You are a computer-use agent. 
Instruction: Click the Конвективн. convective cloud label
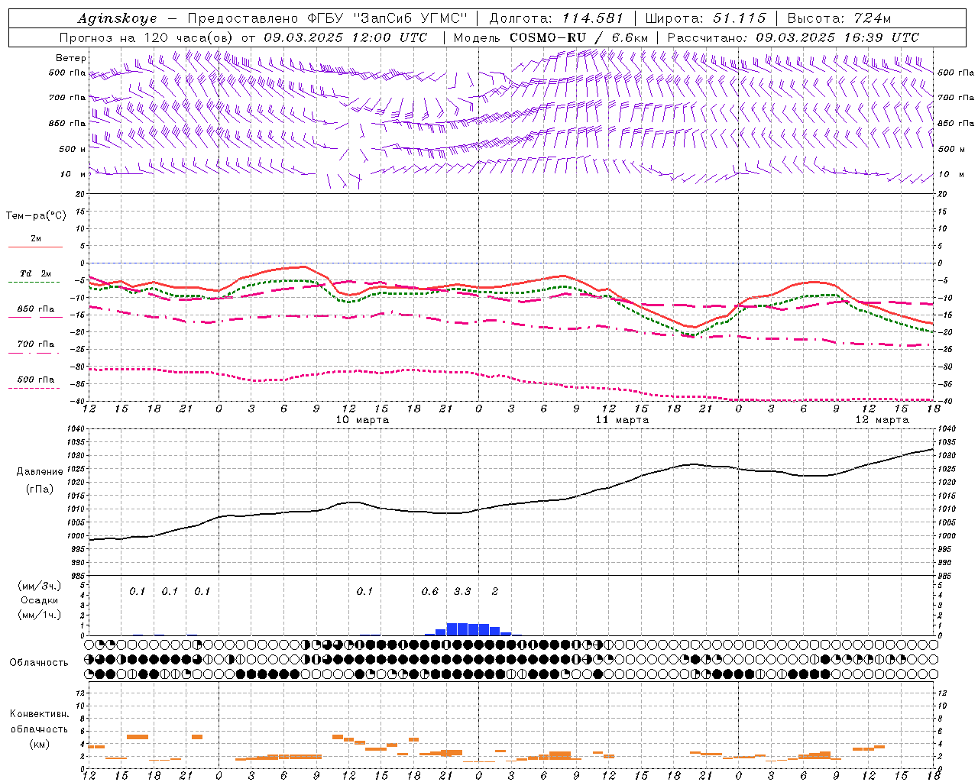coord(39,714)
